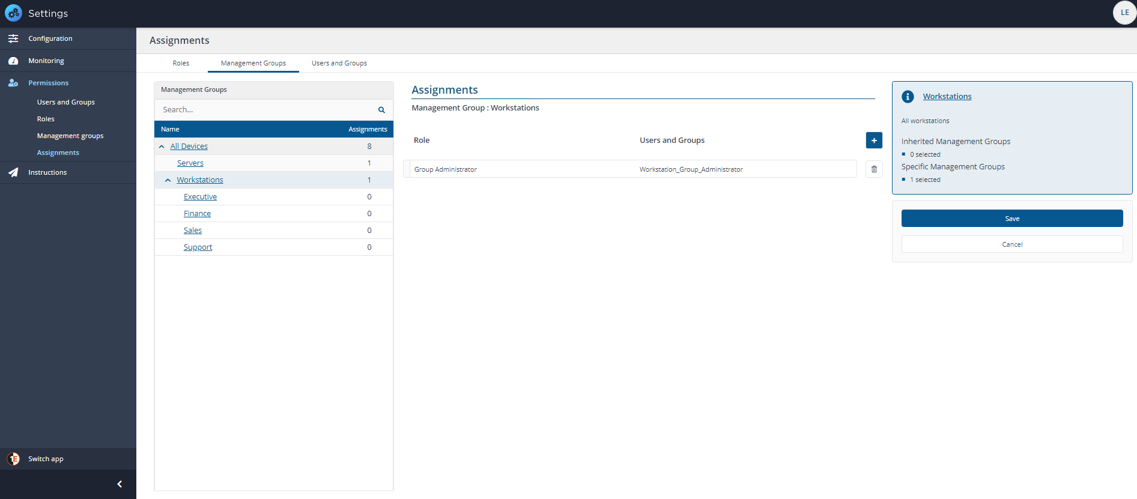1137x499 pixels.
Task: Click the Settings app logo icon
Action: 13,13
